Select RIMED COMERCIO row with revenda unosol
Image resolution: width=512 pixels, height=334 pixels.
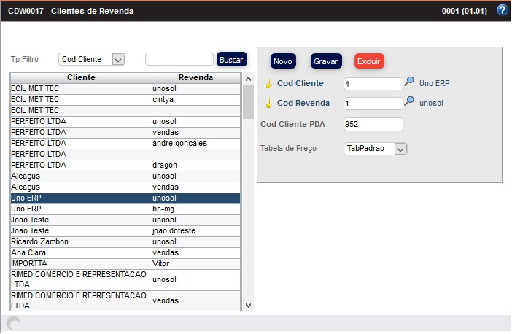click(x=125, y=280)
